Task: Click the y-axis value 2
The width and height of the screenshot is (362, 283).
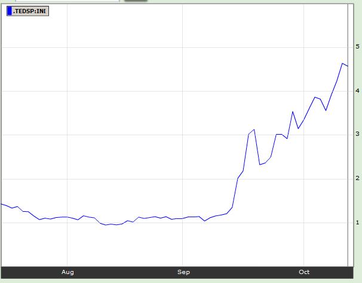Action: [x=357, y=178]
